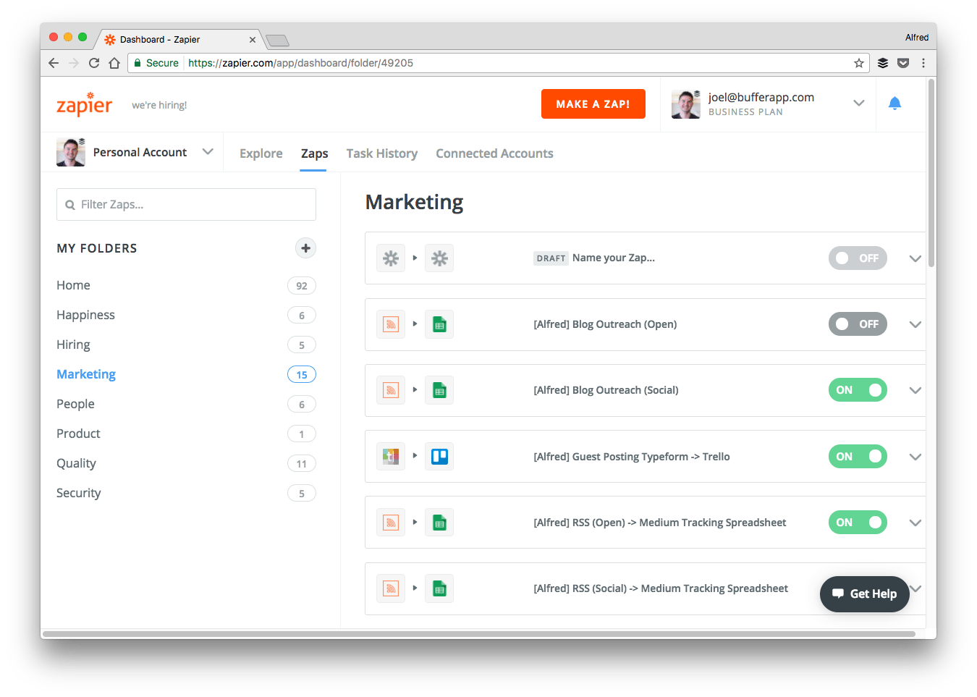Open the user account menu chevron
Viewport: 977px width, 697px height.
tap(859, 104)
